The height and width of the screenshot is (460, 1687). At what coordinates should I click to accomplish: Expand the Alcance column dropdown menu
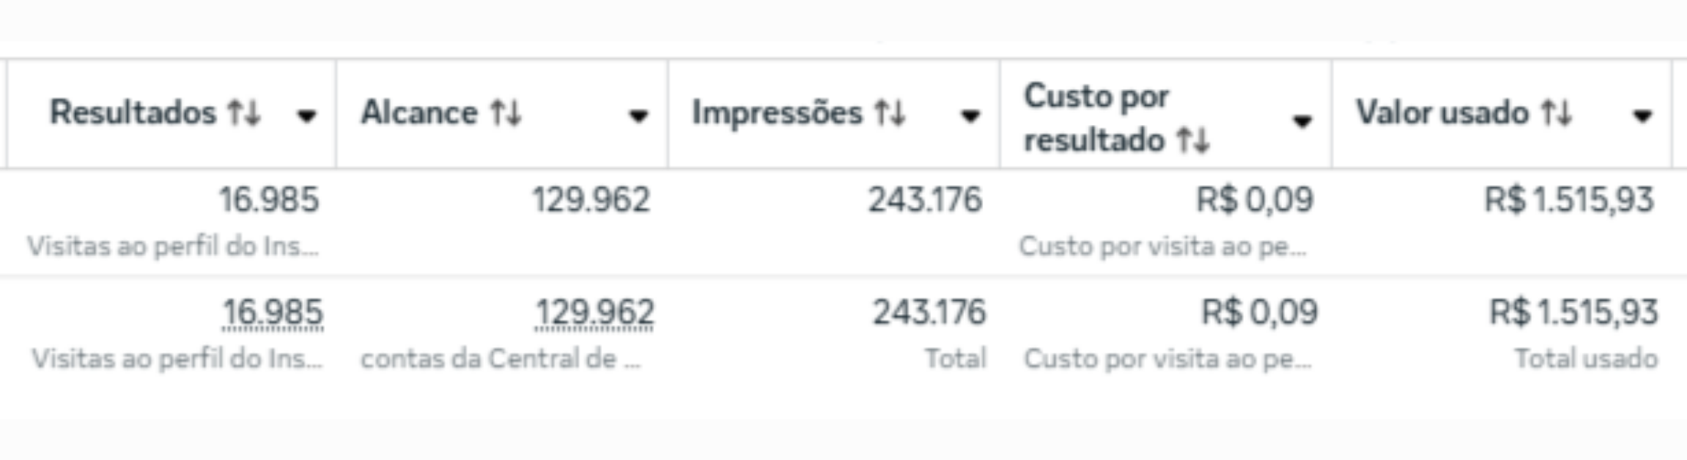(x=638, y=116)
